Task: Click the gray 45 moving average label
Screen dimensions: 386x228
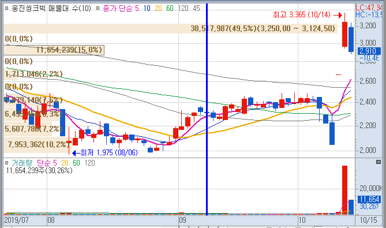Action: click(x=196, y=9)
